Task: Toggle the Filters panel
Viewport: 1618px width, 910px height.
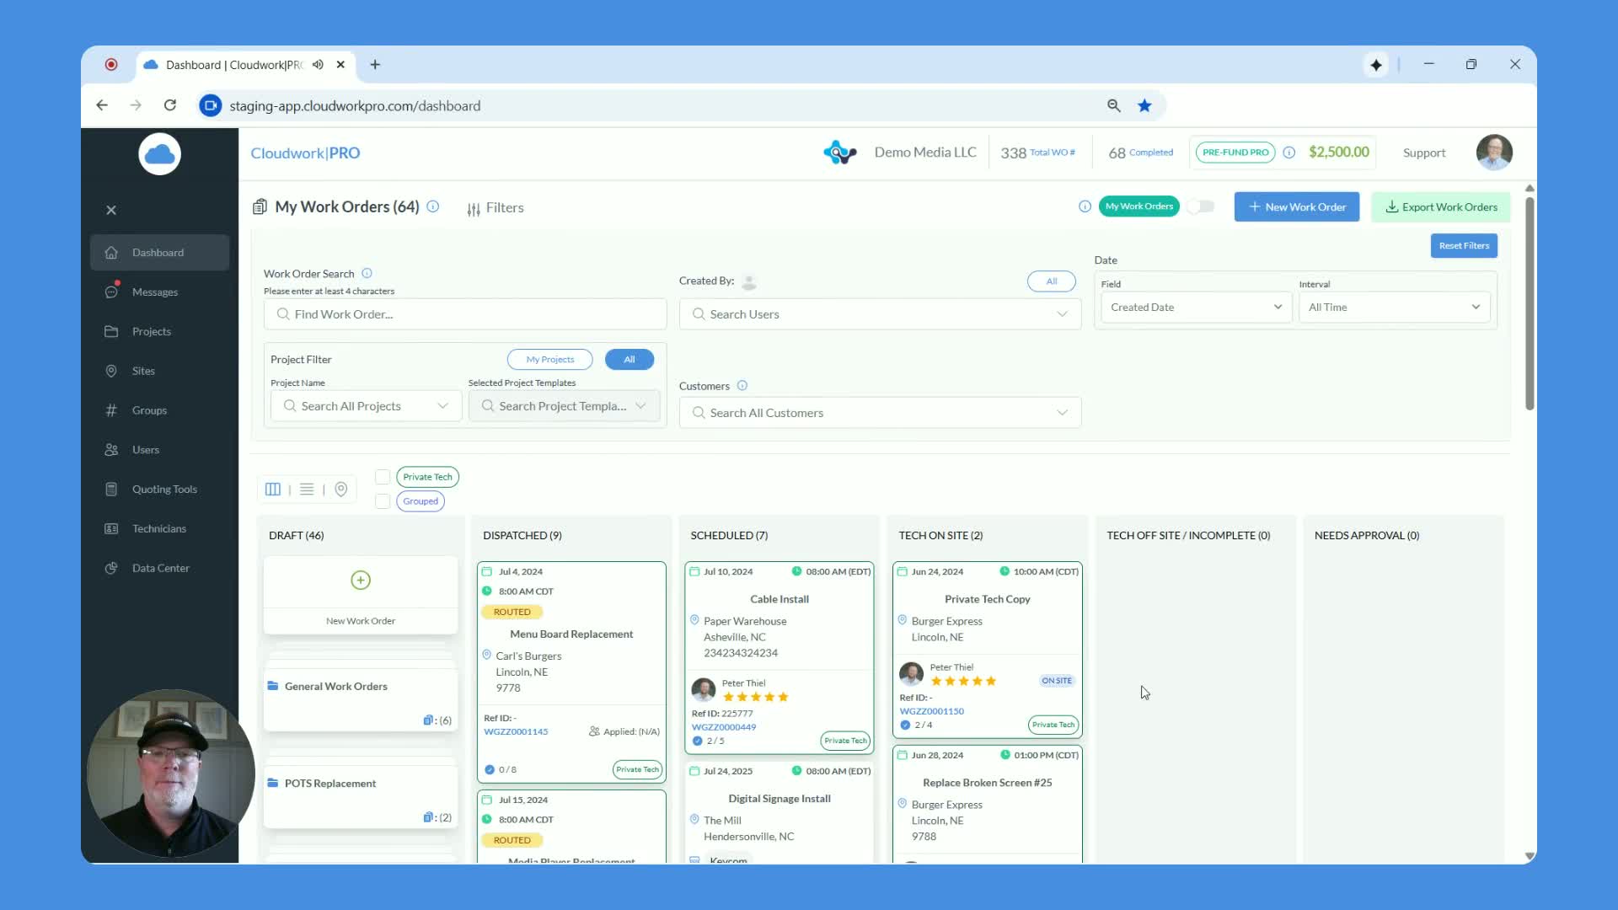Action: (x=496, y=208)
